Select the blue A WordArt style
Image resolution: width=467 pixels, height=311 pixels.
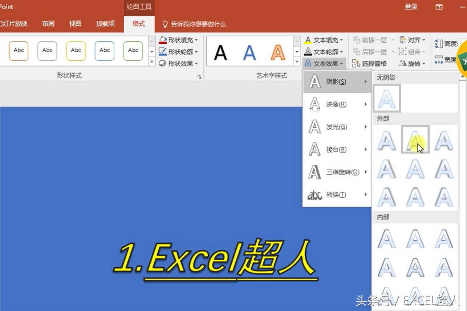(249, 52)
